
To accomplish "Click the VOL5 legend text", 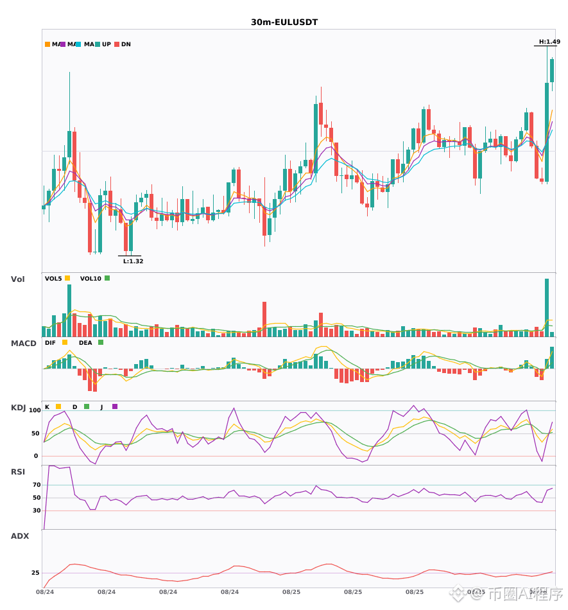I will pyautogui.click(x=53, y=279).
